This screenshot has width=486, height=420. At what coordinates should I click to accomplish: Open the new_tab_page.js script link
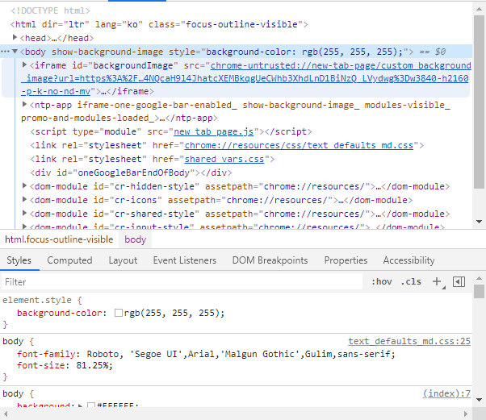[214, 132]
